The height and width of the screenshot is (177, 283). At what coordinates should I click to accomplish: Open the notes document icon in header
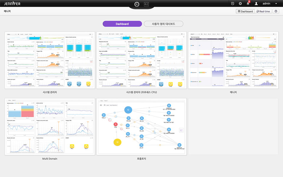233,4
